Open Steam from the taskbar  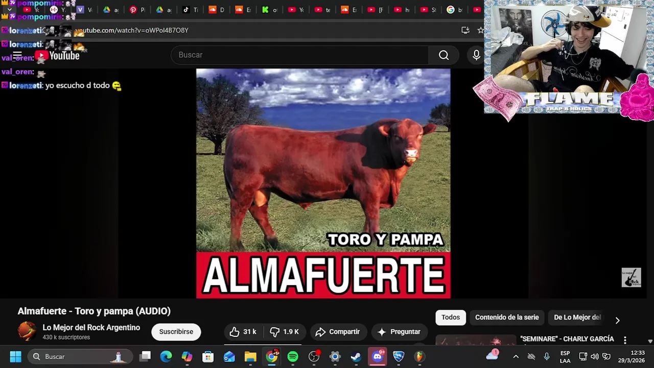(x=356, y=356)
